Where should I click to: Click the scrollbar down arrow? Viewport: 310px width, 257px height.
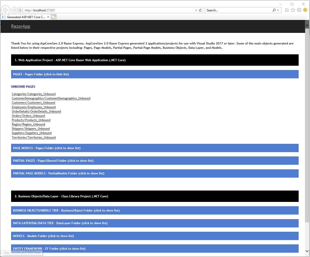[x=307, y=251]
